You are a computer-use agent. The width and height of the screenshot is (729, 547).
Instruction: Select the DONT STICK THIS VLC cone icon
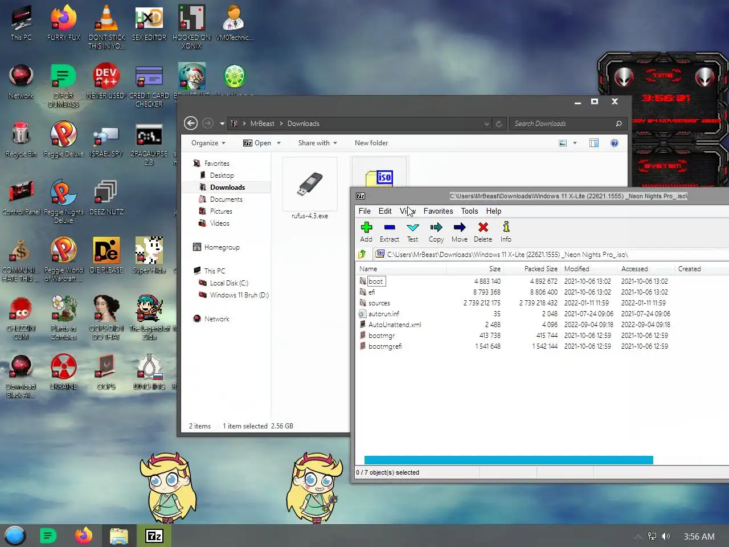107,27
